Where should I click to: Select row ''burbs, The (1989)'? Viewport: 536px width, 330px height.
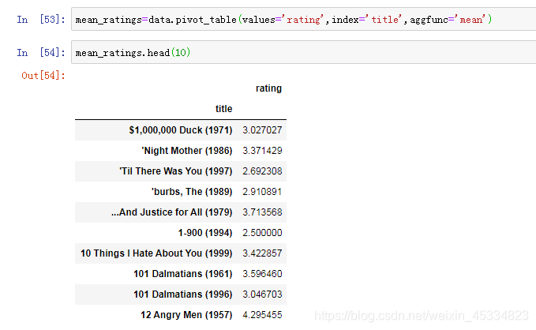(181, 192)
